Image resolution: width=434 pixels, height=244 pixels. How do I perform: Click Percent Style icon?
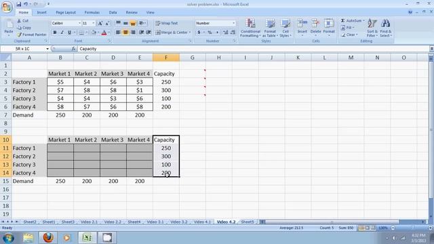pyautogui.click(x=210, y=33)
